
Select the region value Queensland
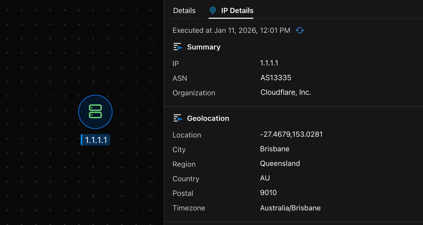click(x=280, y=164)
